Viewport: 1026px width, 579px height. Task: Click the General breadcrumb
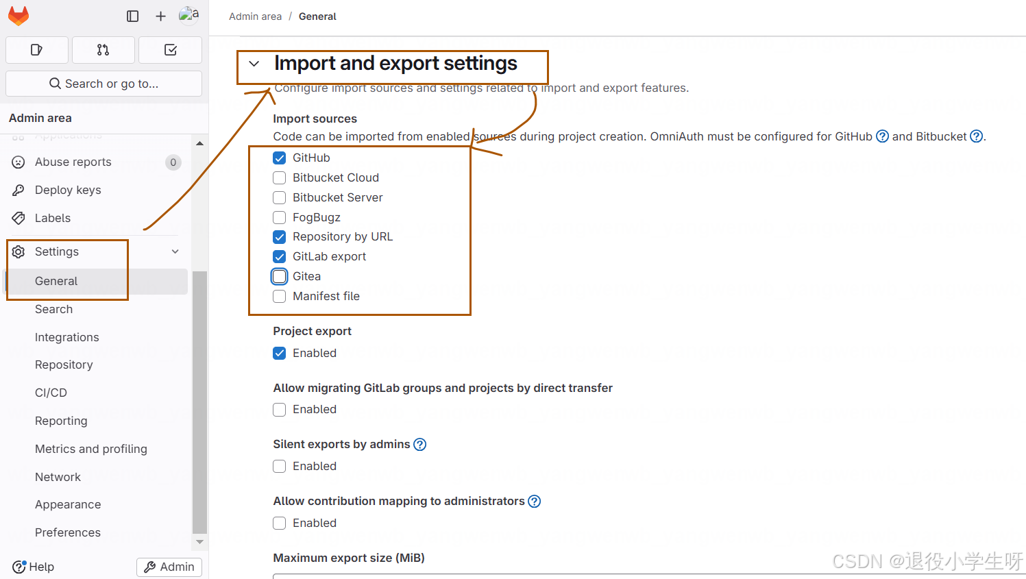click(317, 16)
